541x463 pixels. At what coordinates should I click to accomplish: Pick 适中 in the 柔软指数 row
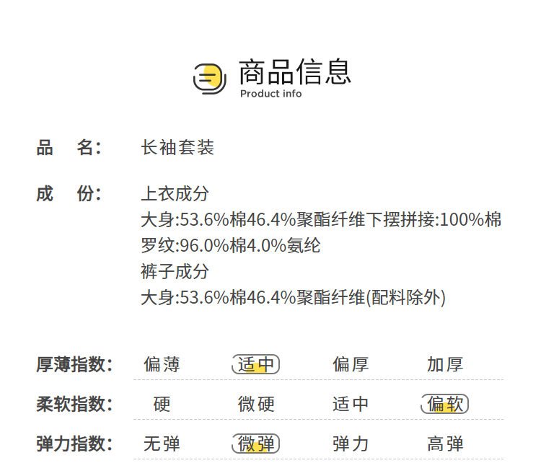[x=351, y=404]
